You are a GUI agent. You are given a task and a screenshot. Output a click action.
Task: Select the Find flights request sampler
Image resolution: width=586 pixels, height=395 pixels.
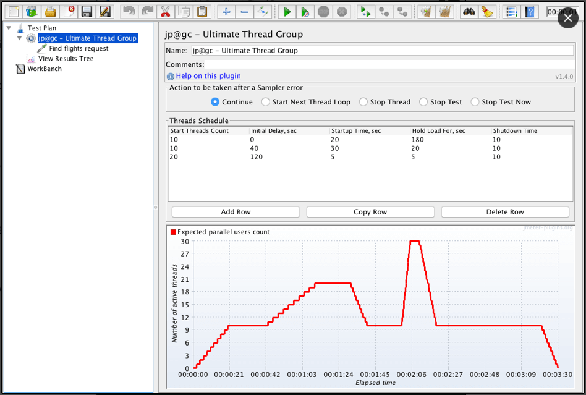[79, 48]
